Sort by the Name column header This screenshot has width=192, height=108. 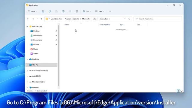pyautogui.click(x=67, y=25)
